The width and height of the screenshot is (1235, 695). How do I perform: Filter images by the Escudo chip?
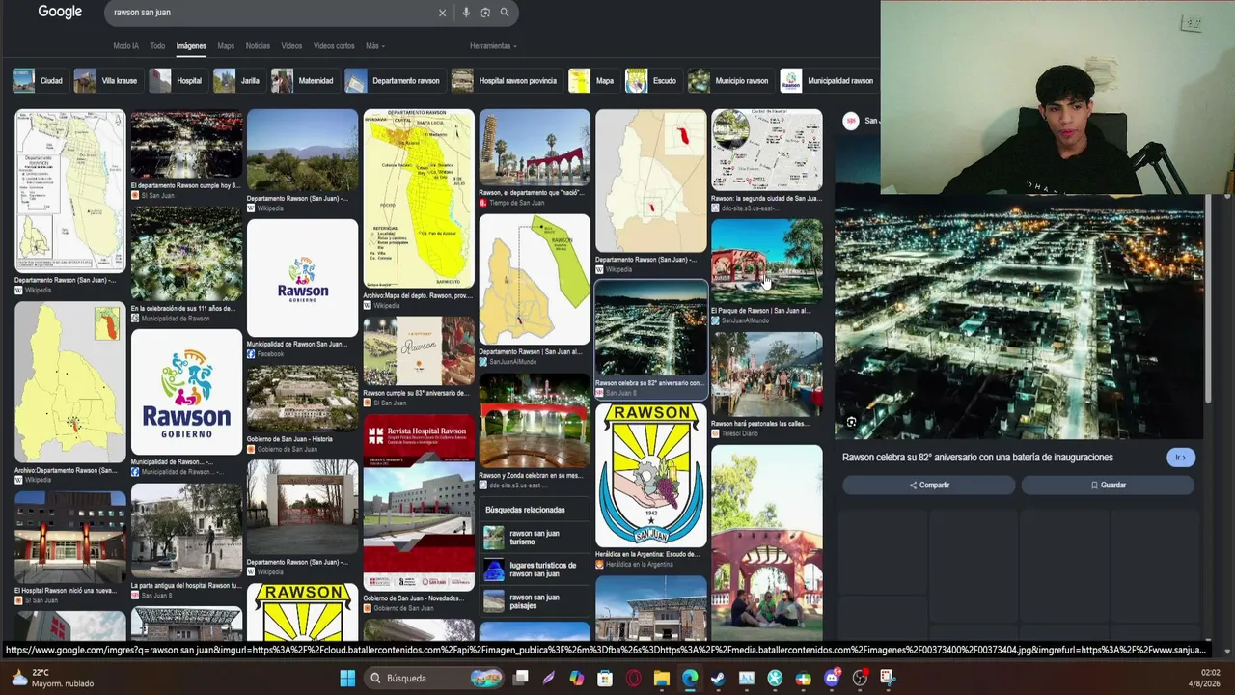(651, 81)
